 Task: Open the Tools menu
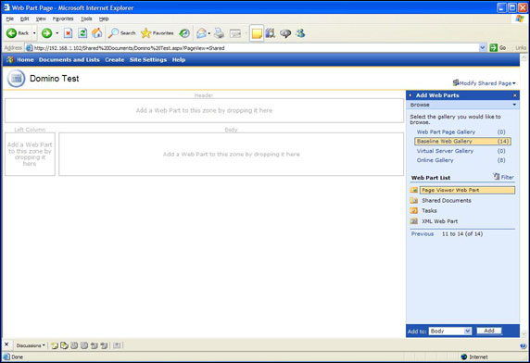(86, 19)
